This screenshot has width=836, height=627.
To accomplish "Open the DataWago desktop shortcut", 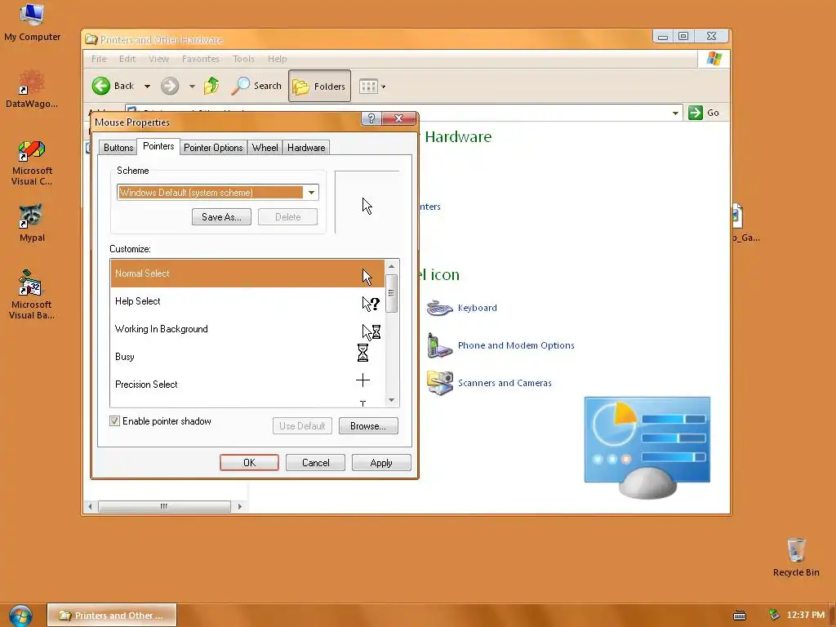I will 32,89.
